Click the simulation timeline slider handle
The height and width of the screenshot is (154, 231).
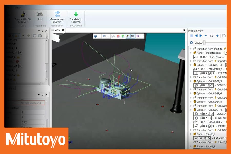204,43
